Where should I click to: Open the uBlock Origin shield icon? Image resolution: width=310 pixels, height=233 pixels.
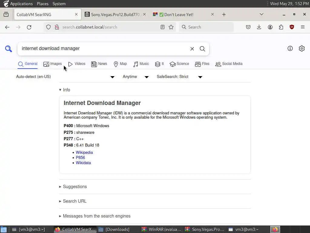point(292,27)
